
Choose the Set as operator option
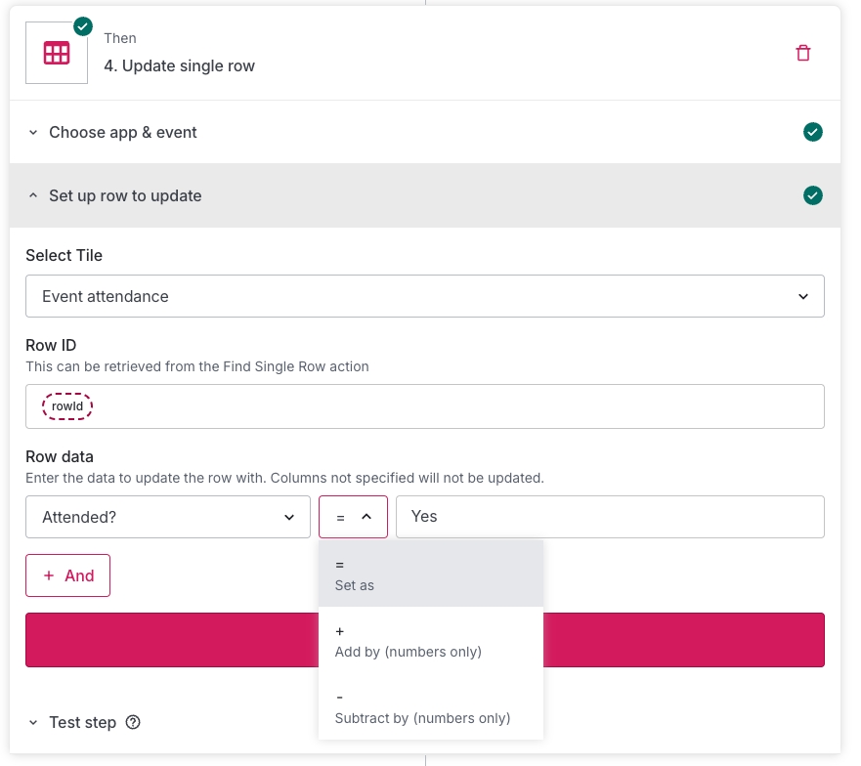[430, 574]
